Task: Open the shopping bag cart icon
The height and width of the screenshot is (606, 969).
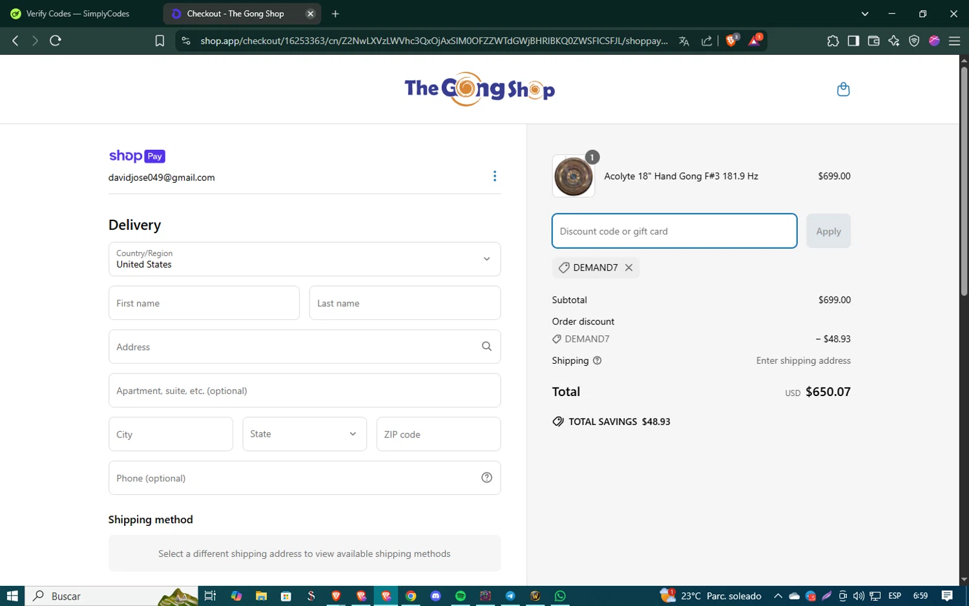Action: tap(843, 89)
